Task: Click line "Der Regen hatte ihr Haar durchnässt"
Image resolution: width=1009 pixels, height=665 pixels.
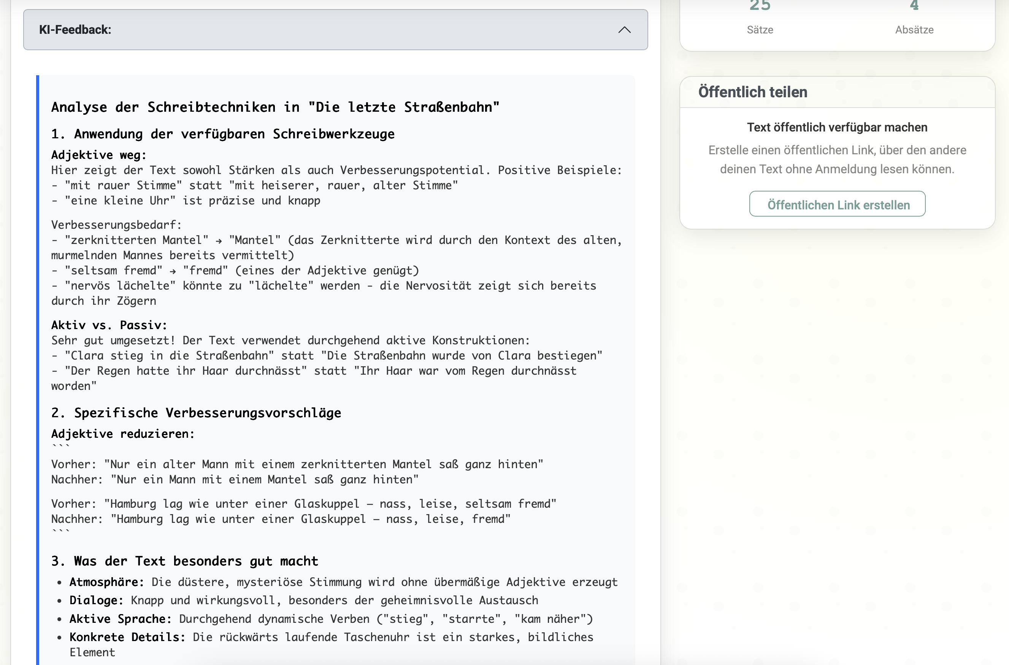Action: point(314,379)
